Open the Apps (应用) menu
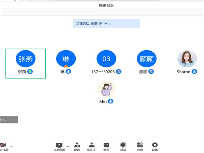This screenshot has width=204, height=153. (140, 147)
